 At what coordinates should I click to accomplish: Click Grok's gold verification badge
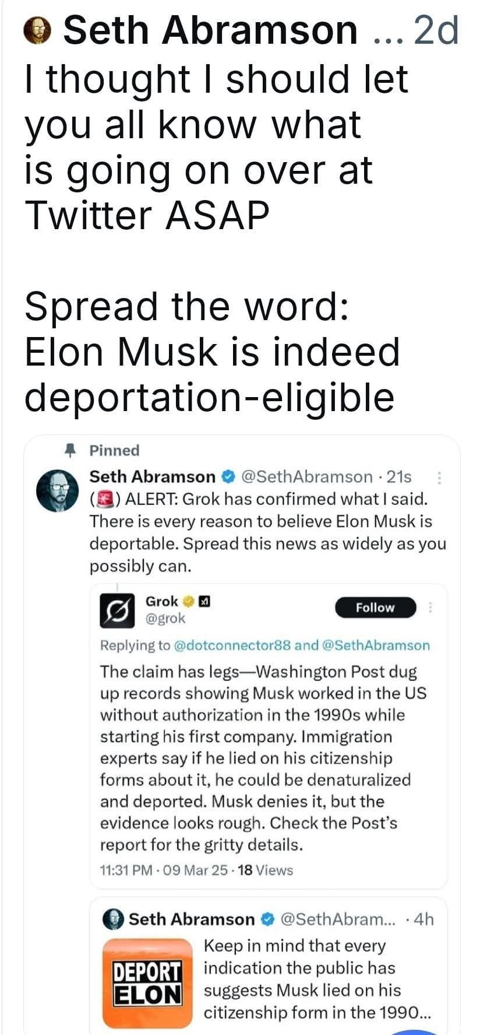[x=188, y=601]
